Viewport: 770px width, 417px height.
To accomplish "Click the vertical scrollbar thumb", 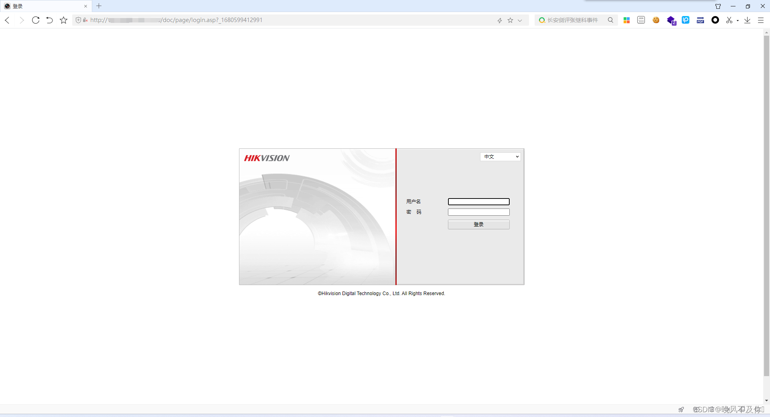I will 766,206.
